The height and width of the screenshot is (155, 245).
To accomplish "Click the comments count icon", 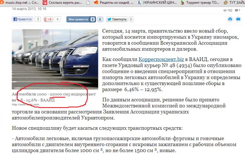I will tap(236, 10).
